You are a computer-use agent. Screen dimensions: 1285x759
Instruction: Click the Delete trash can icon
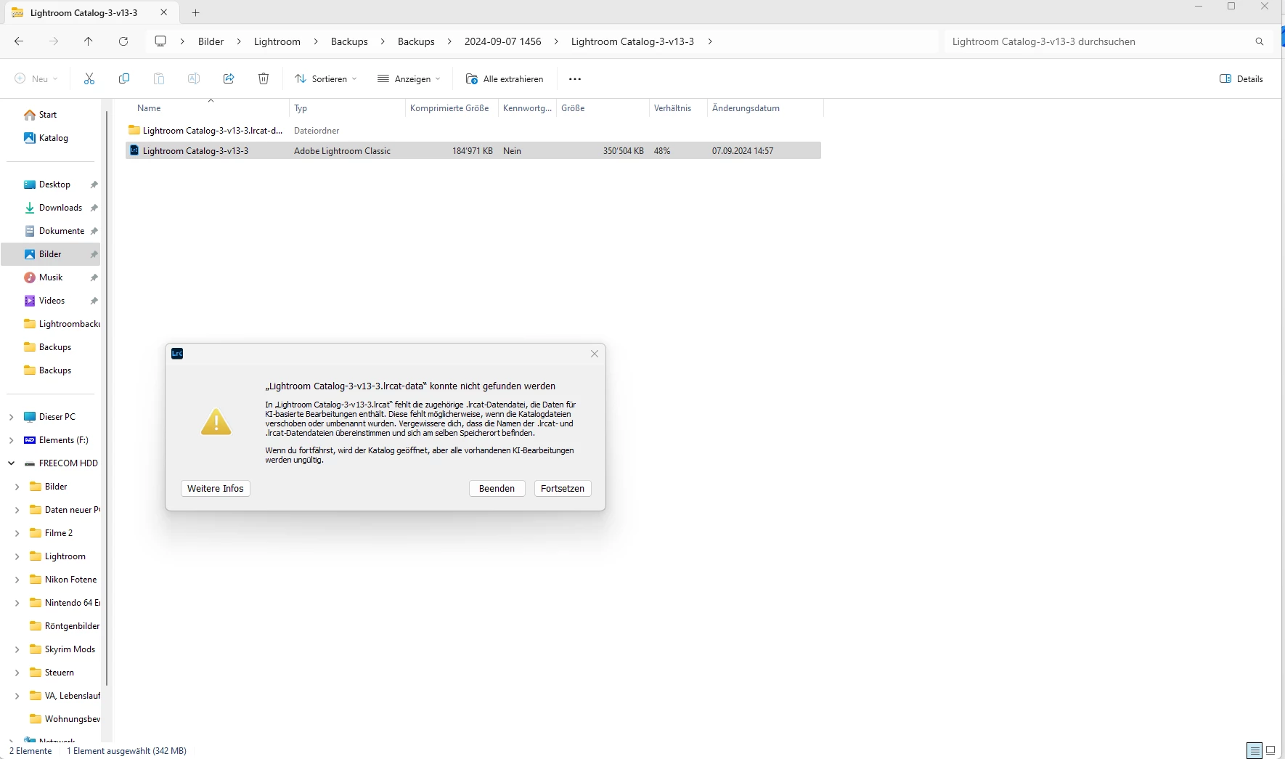(x=264, y=78)
